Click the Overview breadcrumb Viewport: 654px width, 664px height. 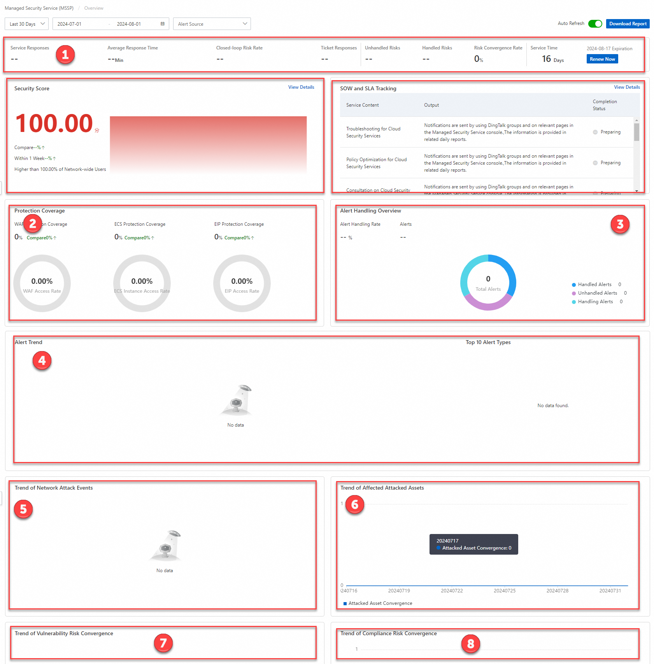tap(94, 8)
